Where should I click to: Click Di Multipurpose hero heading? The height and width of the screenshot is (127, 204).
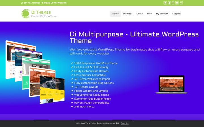tap(134, 38)
